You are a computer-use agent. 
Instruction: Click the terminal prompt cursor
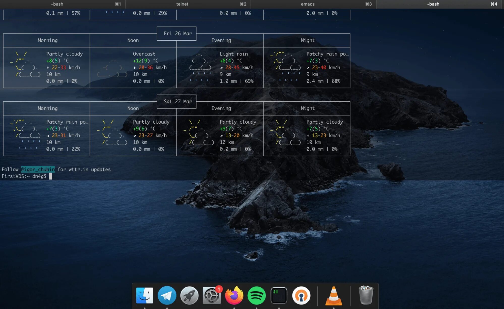pos(50,176)
